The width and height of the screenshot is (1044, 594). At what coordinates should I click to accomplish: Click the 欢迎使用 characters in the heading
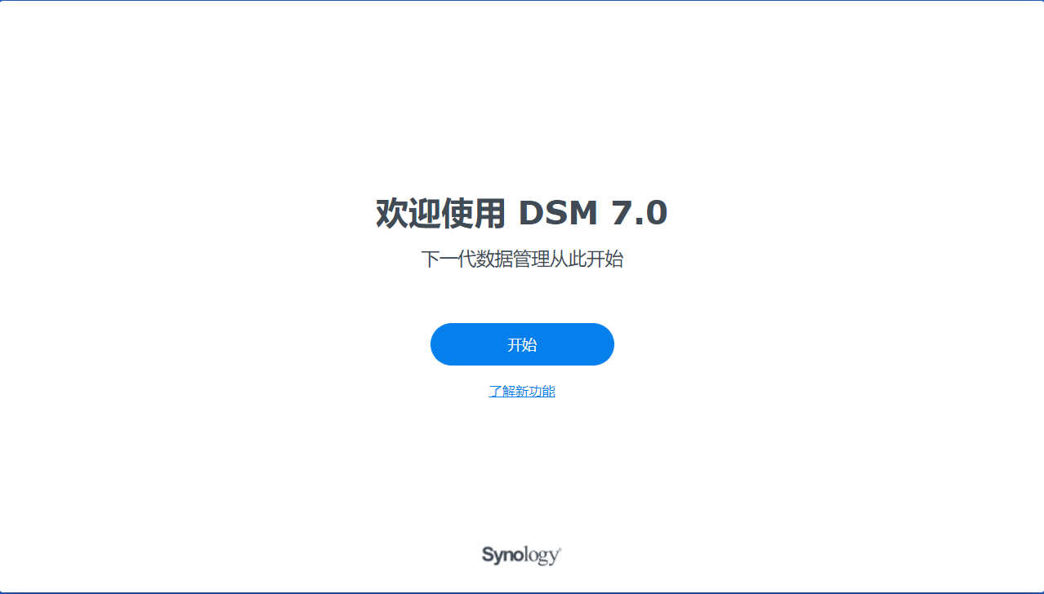click(x=441, y=213)
